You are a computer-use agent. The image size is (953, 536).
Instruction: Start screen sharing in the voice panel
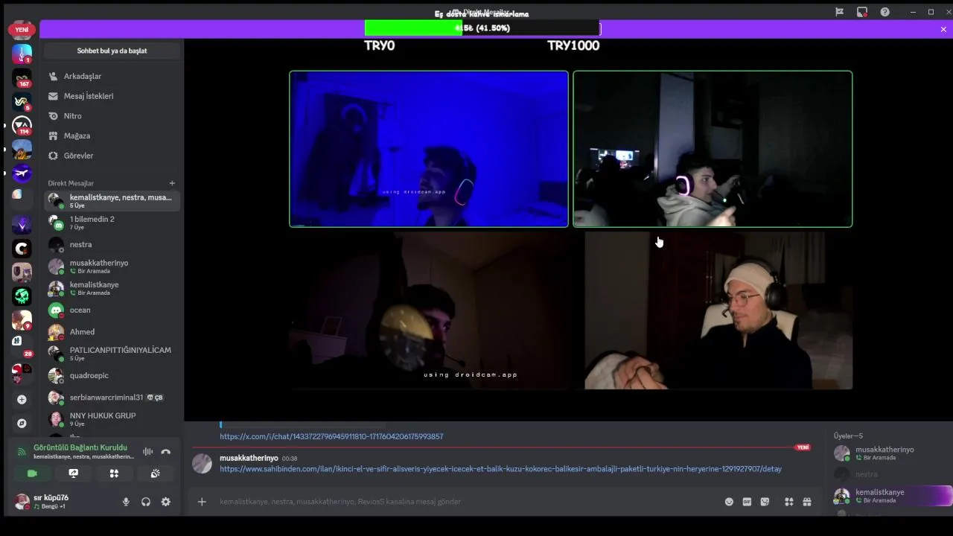pyautogui.click(x=73, y=473)
